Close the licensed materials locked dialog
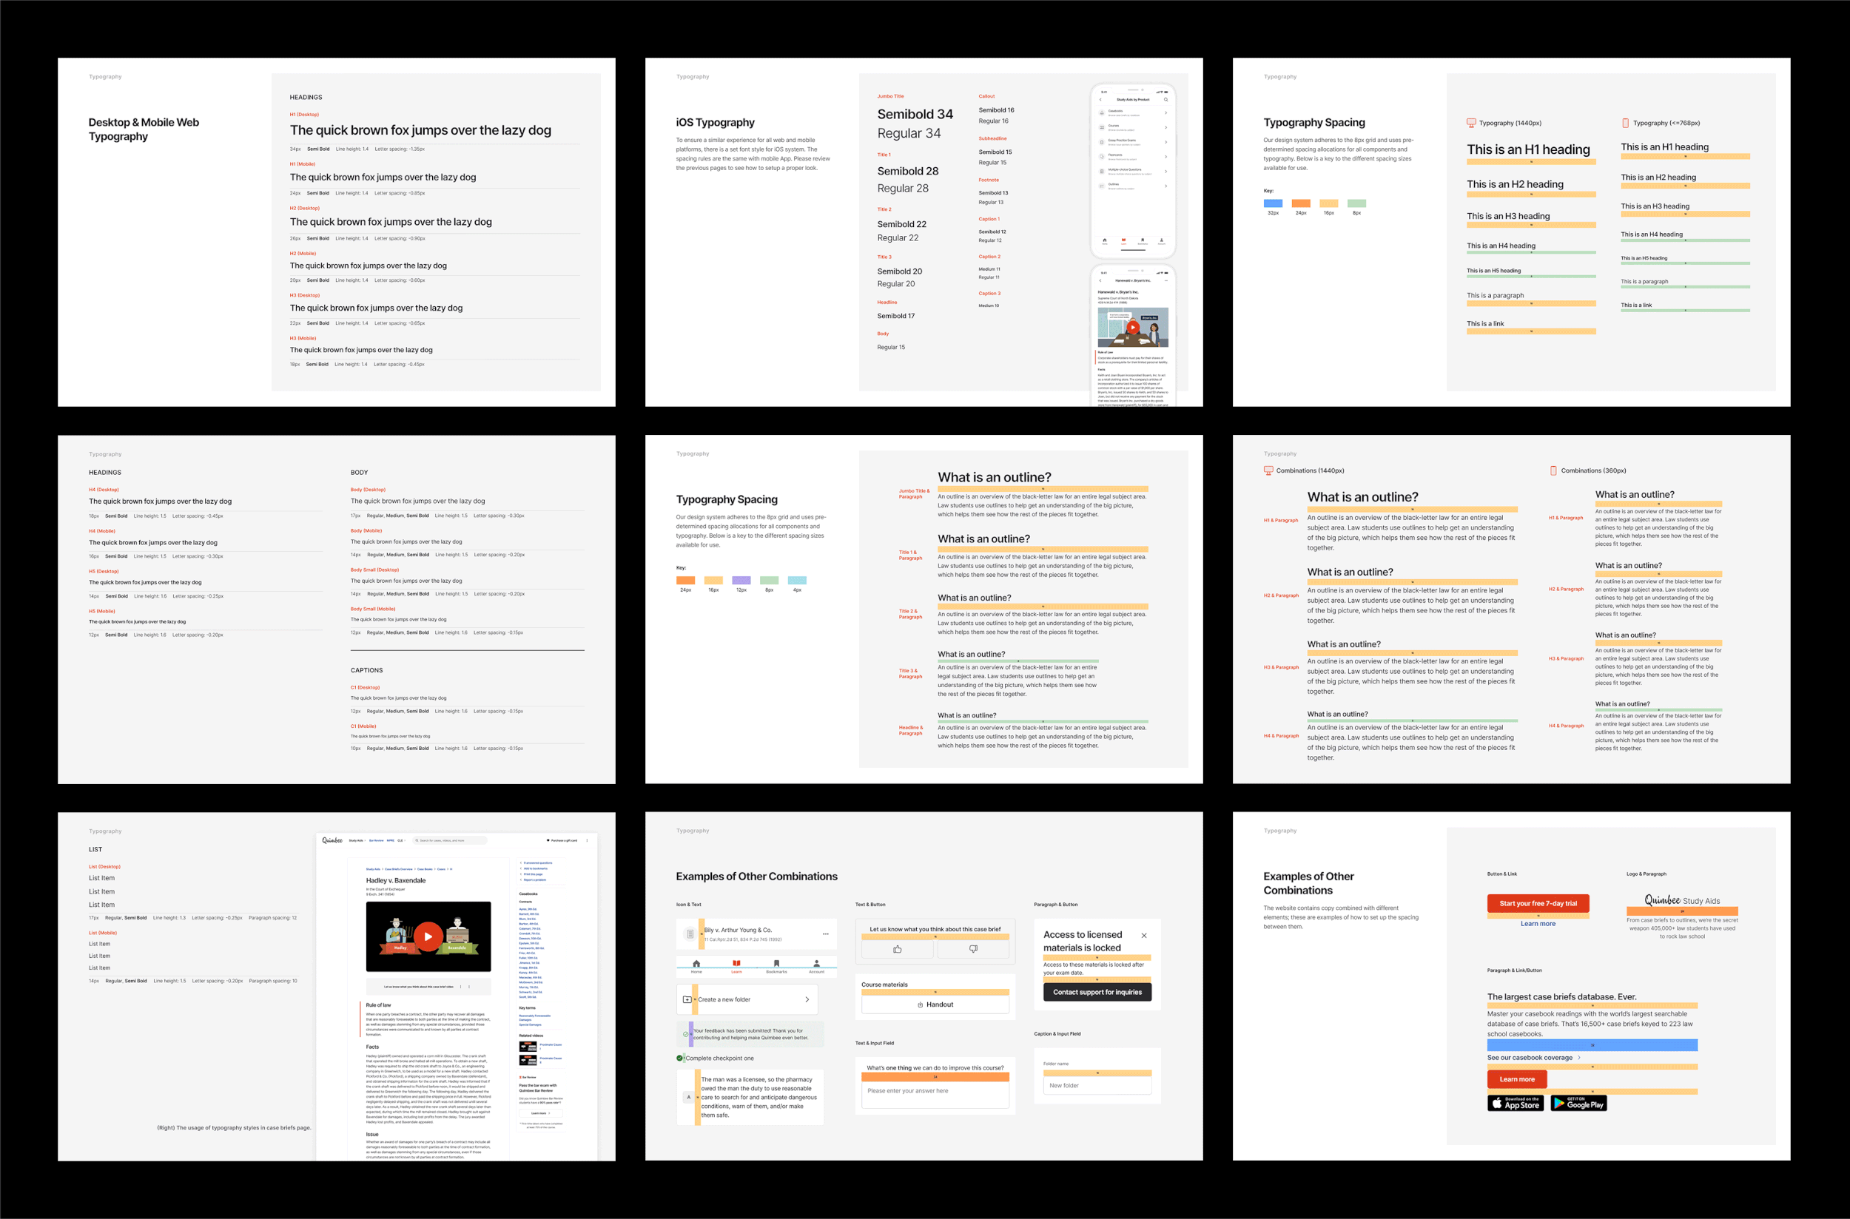This screenshot has height=1219, width=1850. [x=1144, y=935]
